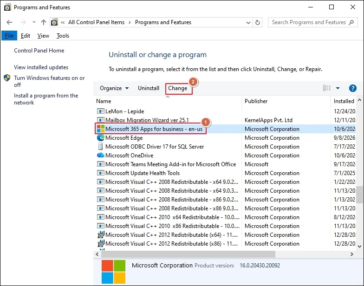Click the vertical scrollbar down arrow
Screen dimensions: 364x286
pos(359,247)
